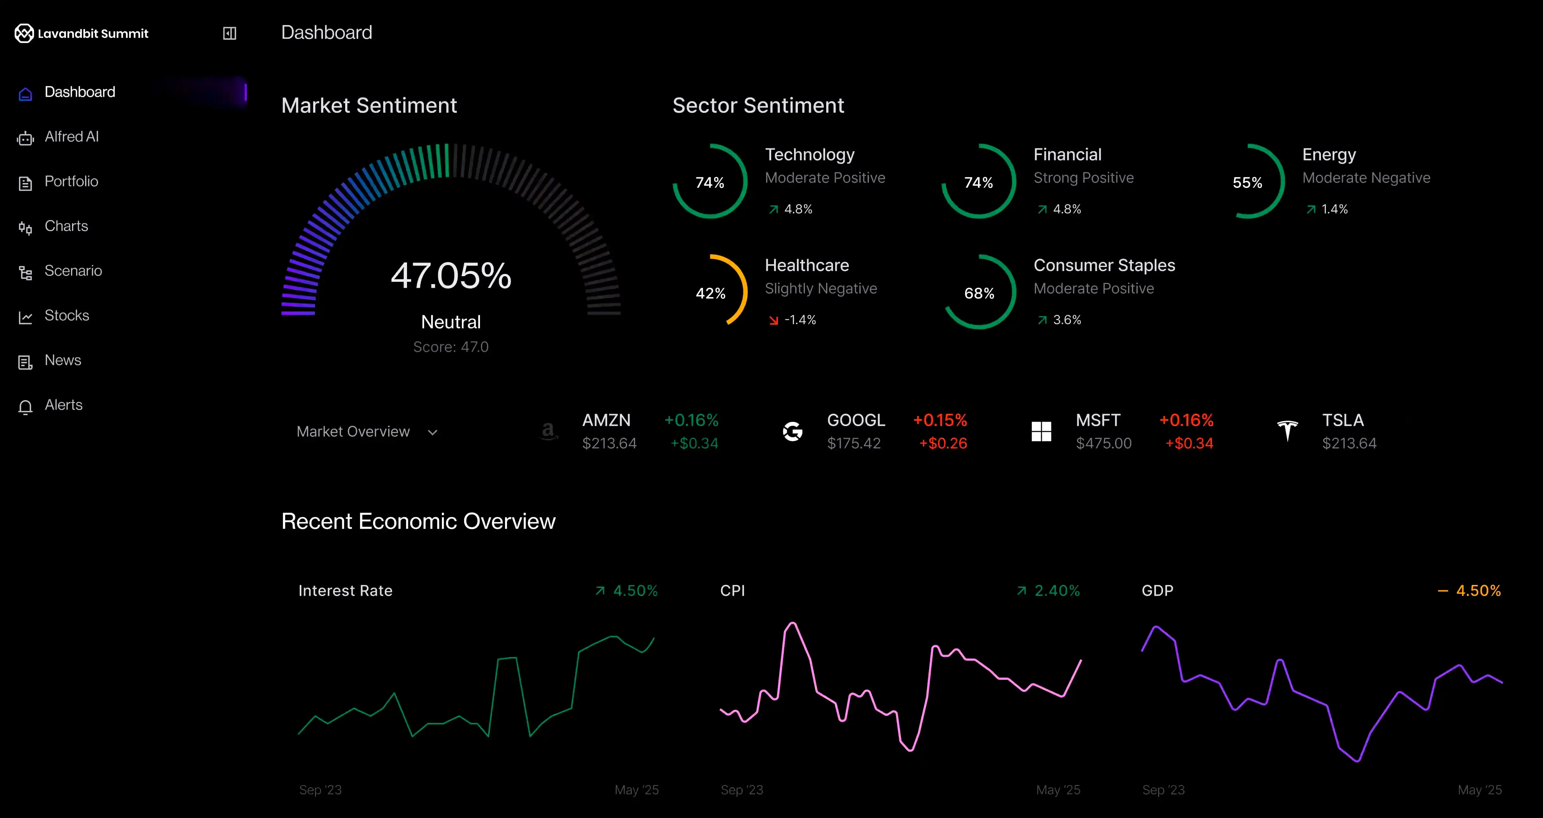
Task: Click the MSFT price of $475.00
Action: pyautogui.click(x=1104, y=443)
